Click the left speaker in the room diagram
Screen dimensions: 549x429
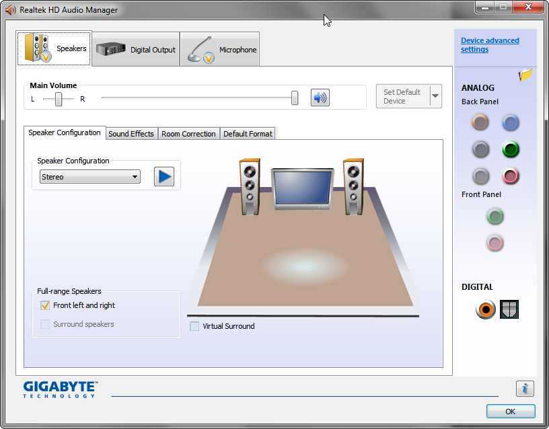click(x=250, y=186)
